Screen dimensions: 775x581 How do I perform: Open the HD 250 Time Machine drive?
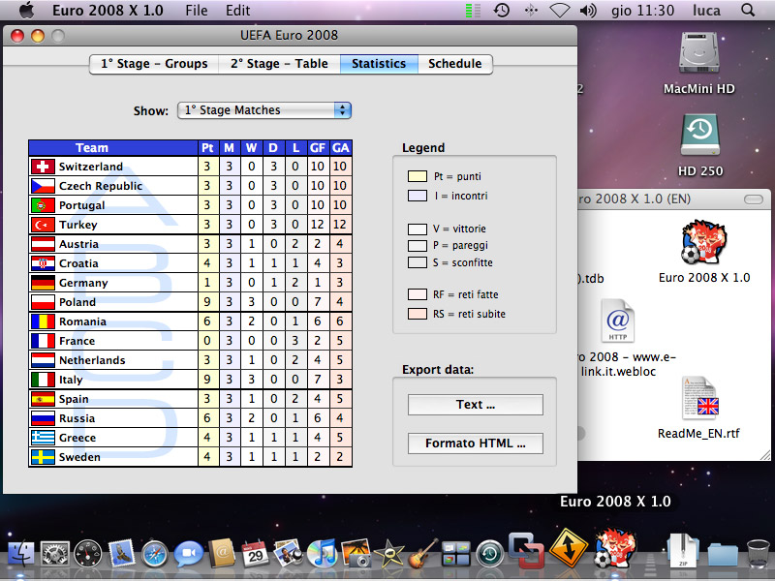point(699,135)
